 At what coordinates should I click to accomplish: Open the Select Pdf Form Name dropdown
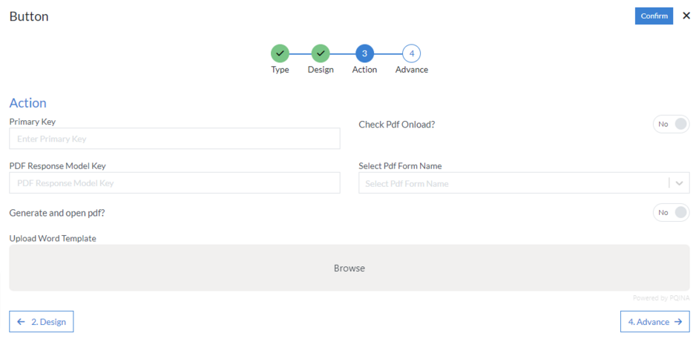(512, 183)
